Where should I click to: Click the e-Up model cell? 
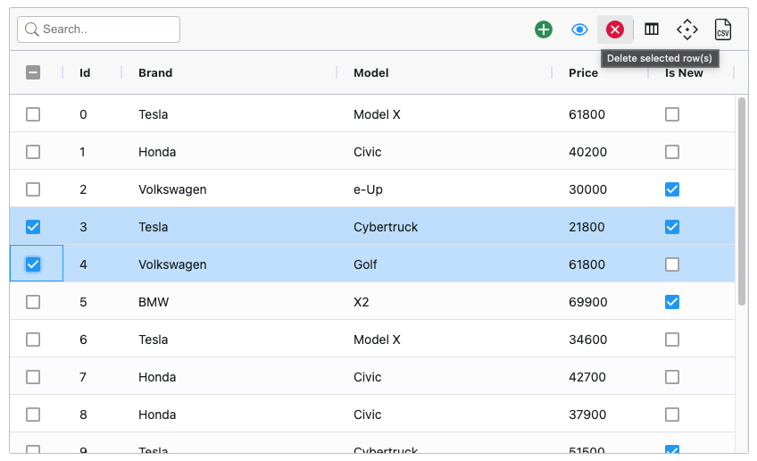(x=368, y=189)
